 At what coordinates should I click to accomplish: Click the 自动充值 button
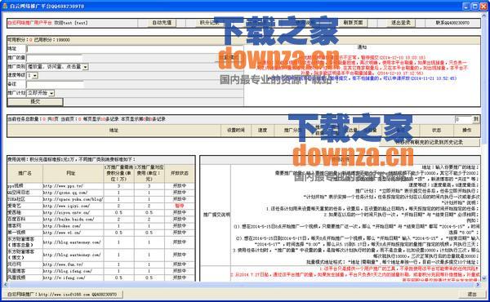162,23
